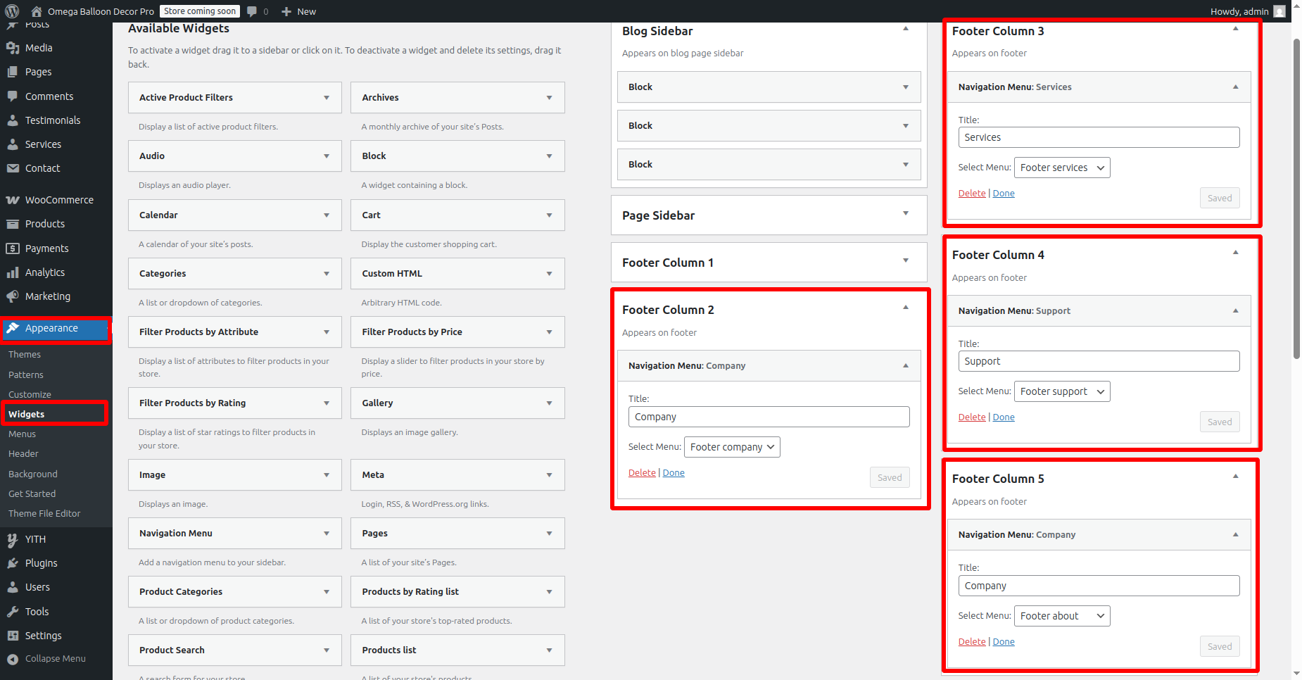Viewport: 1302px width, 680px height.
Task: Click the Collapse Menu arrow icon
Action: [13, 659]
